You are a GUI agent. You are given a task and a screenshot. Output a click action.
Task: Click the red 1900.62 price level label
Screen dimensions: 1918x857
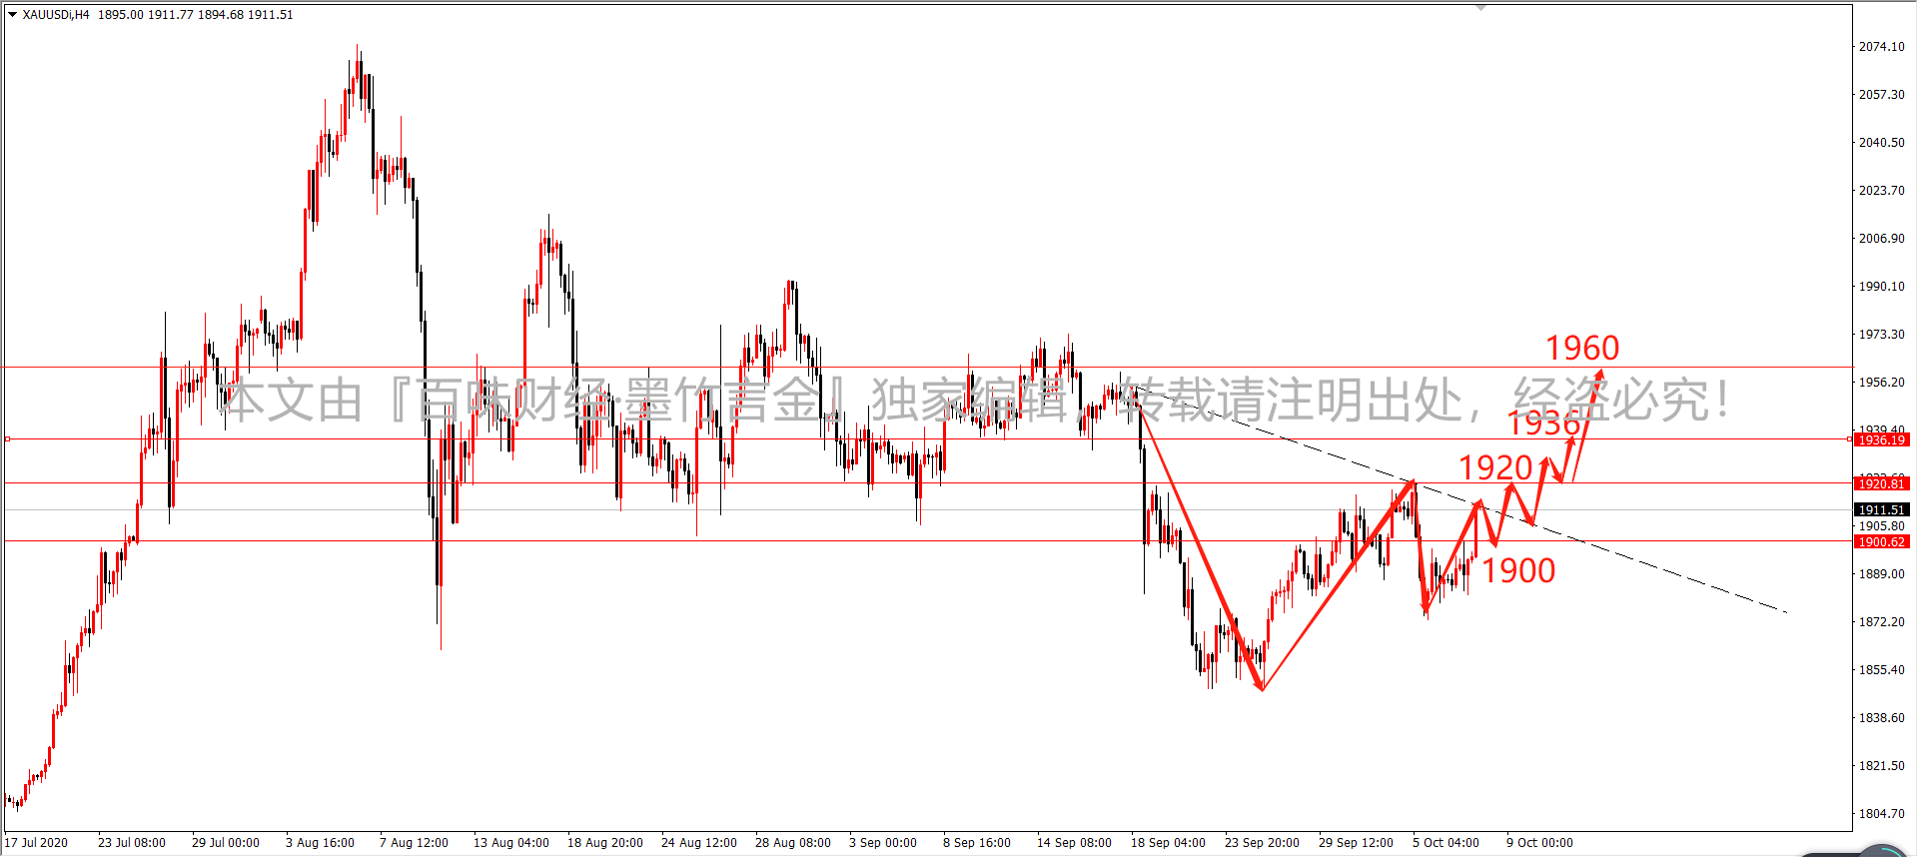(1881, 542)
